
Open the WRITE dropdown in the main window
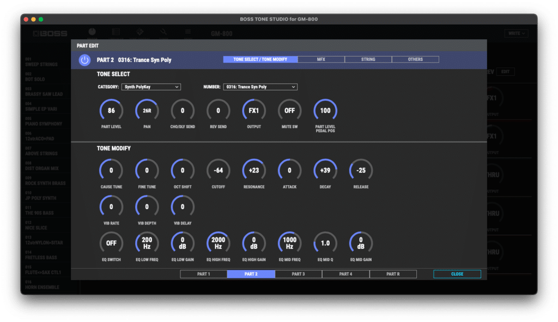[516, 33]
